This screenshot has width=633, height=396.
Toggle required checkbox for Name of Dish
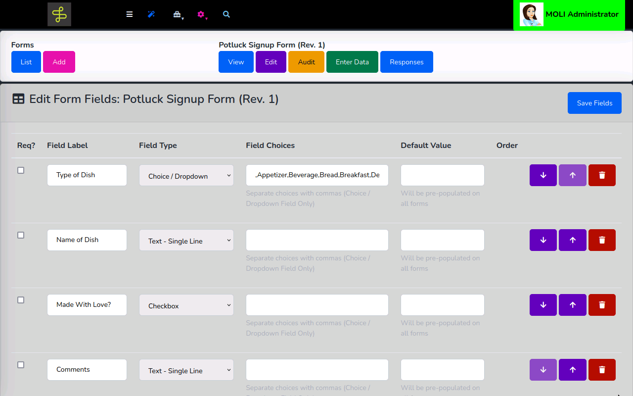[x=21, y=235]
